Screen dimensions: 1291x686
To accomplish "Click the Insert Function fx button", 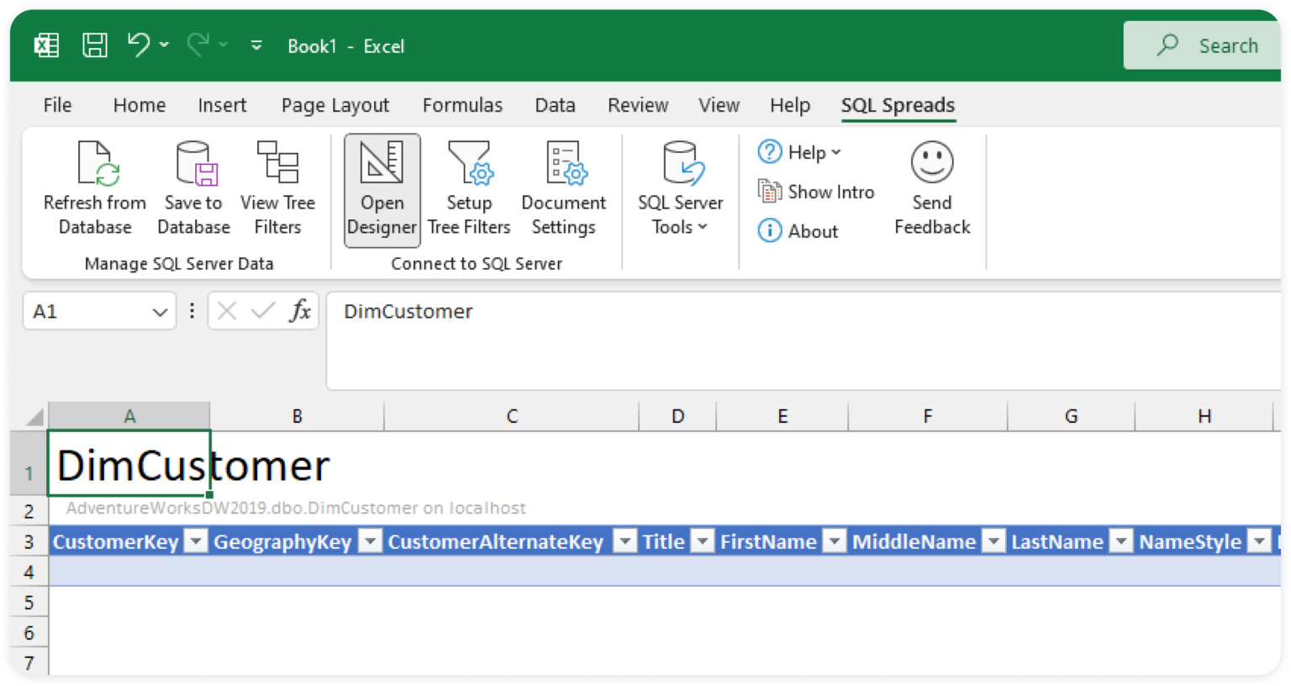I will point(300,311).
